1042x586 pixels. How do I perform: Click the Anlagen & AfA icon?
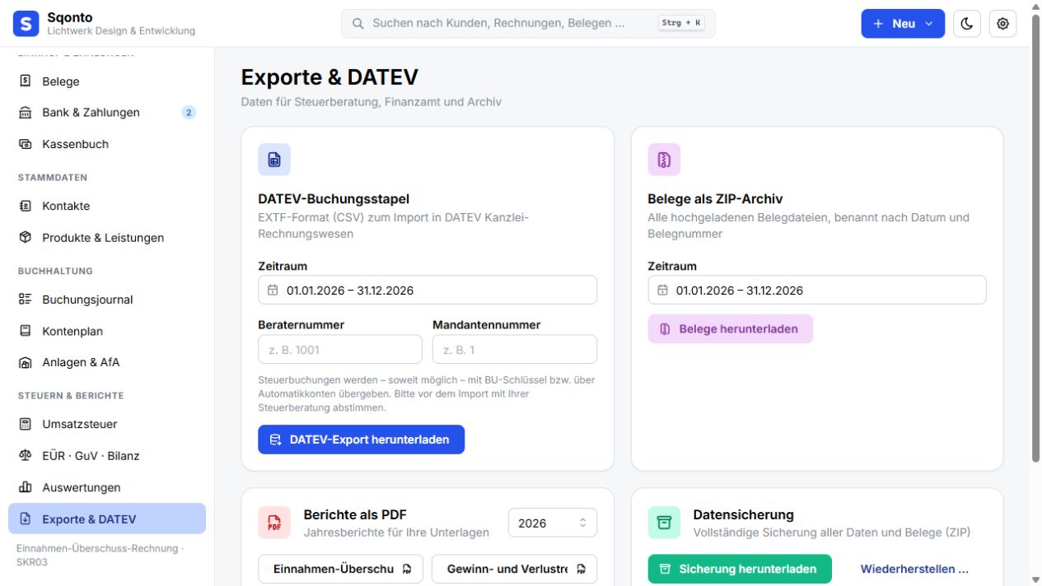(x=26, y=362)
